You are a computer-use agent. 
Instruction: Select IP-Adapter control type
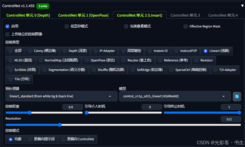click(x=104, y=51)
